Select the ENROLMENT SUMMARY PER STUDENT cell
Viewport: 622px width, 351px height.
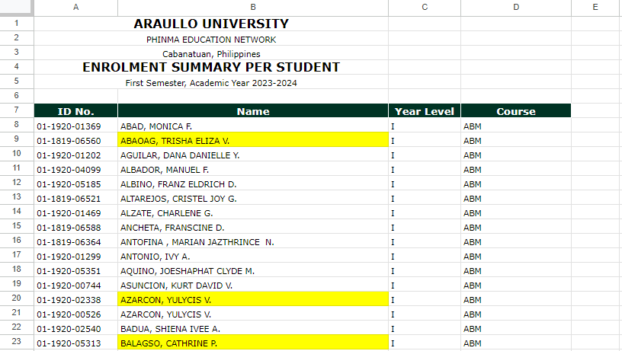point(211,68)
